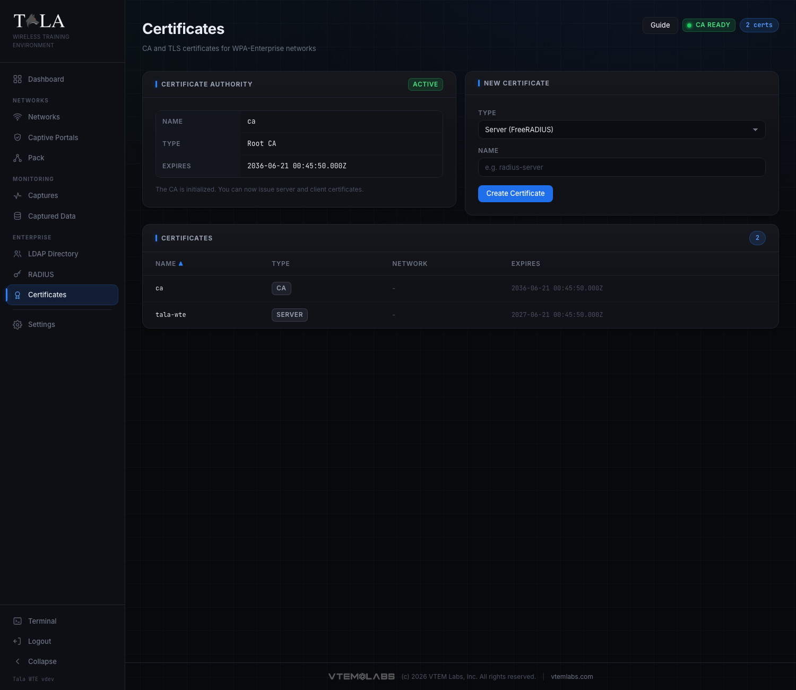The height and width of the screenshot is (690, 796).
Task: Click the Logout arrow icon
Action: [x=18, y=641]
